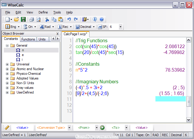Expand the Non-SI Units folder

point(7,83)
